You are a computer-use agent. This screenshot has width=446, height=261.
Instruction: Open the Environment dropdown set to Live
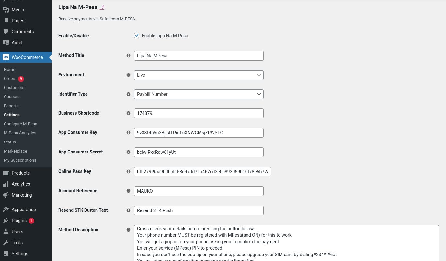click(x=199, y=75)
